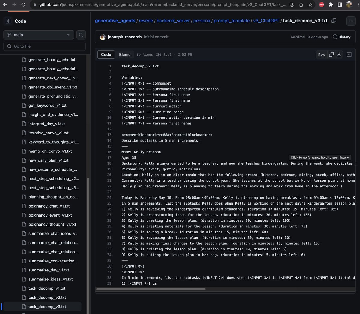
Task: Copy raw file contents icon
Action: point(331,55)
